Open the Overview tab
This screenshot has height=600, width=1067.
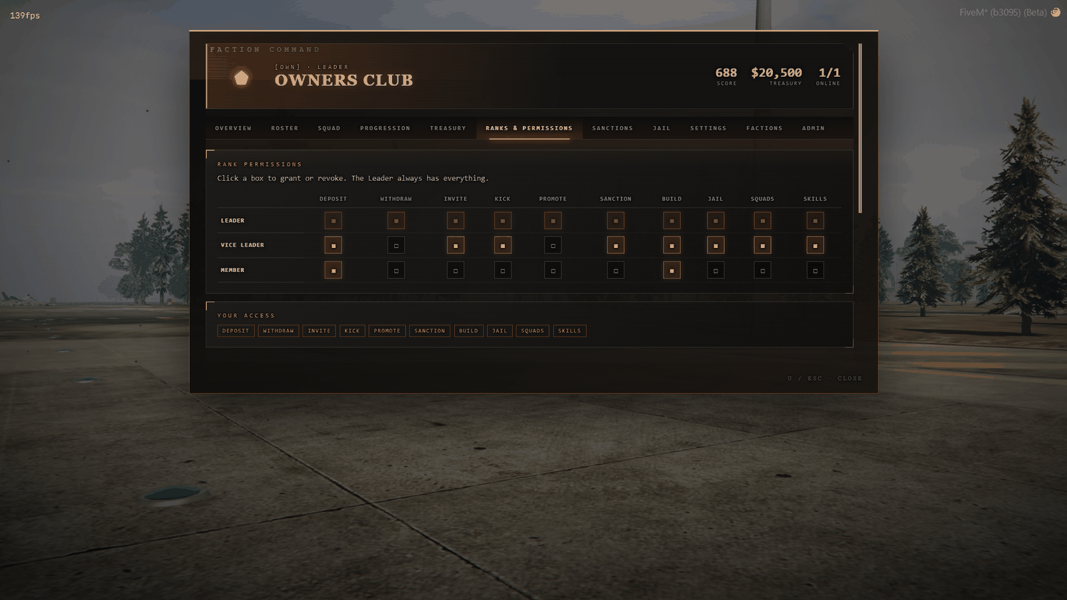pyautogui.click(x=233, y=128)
